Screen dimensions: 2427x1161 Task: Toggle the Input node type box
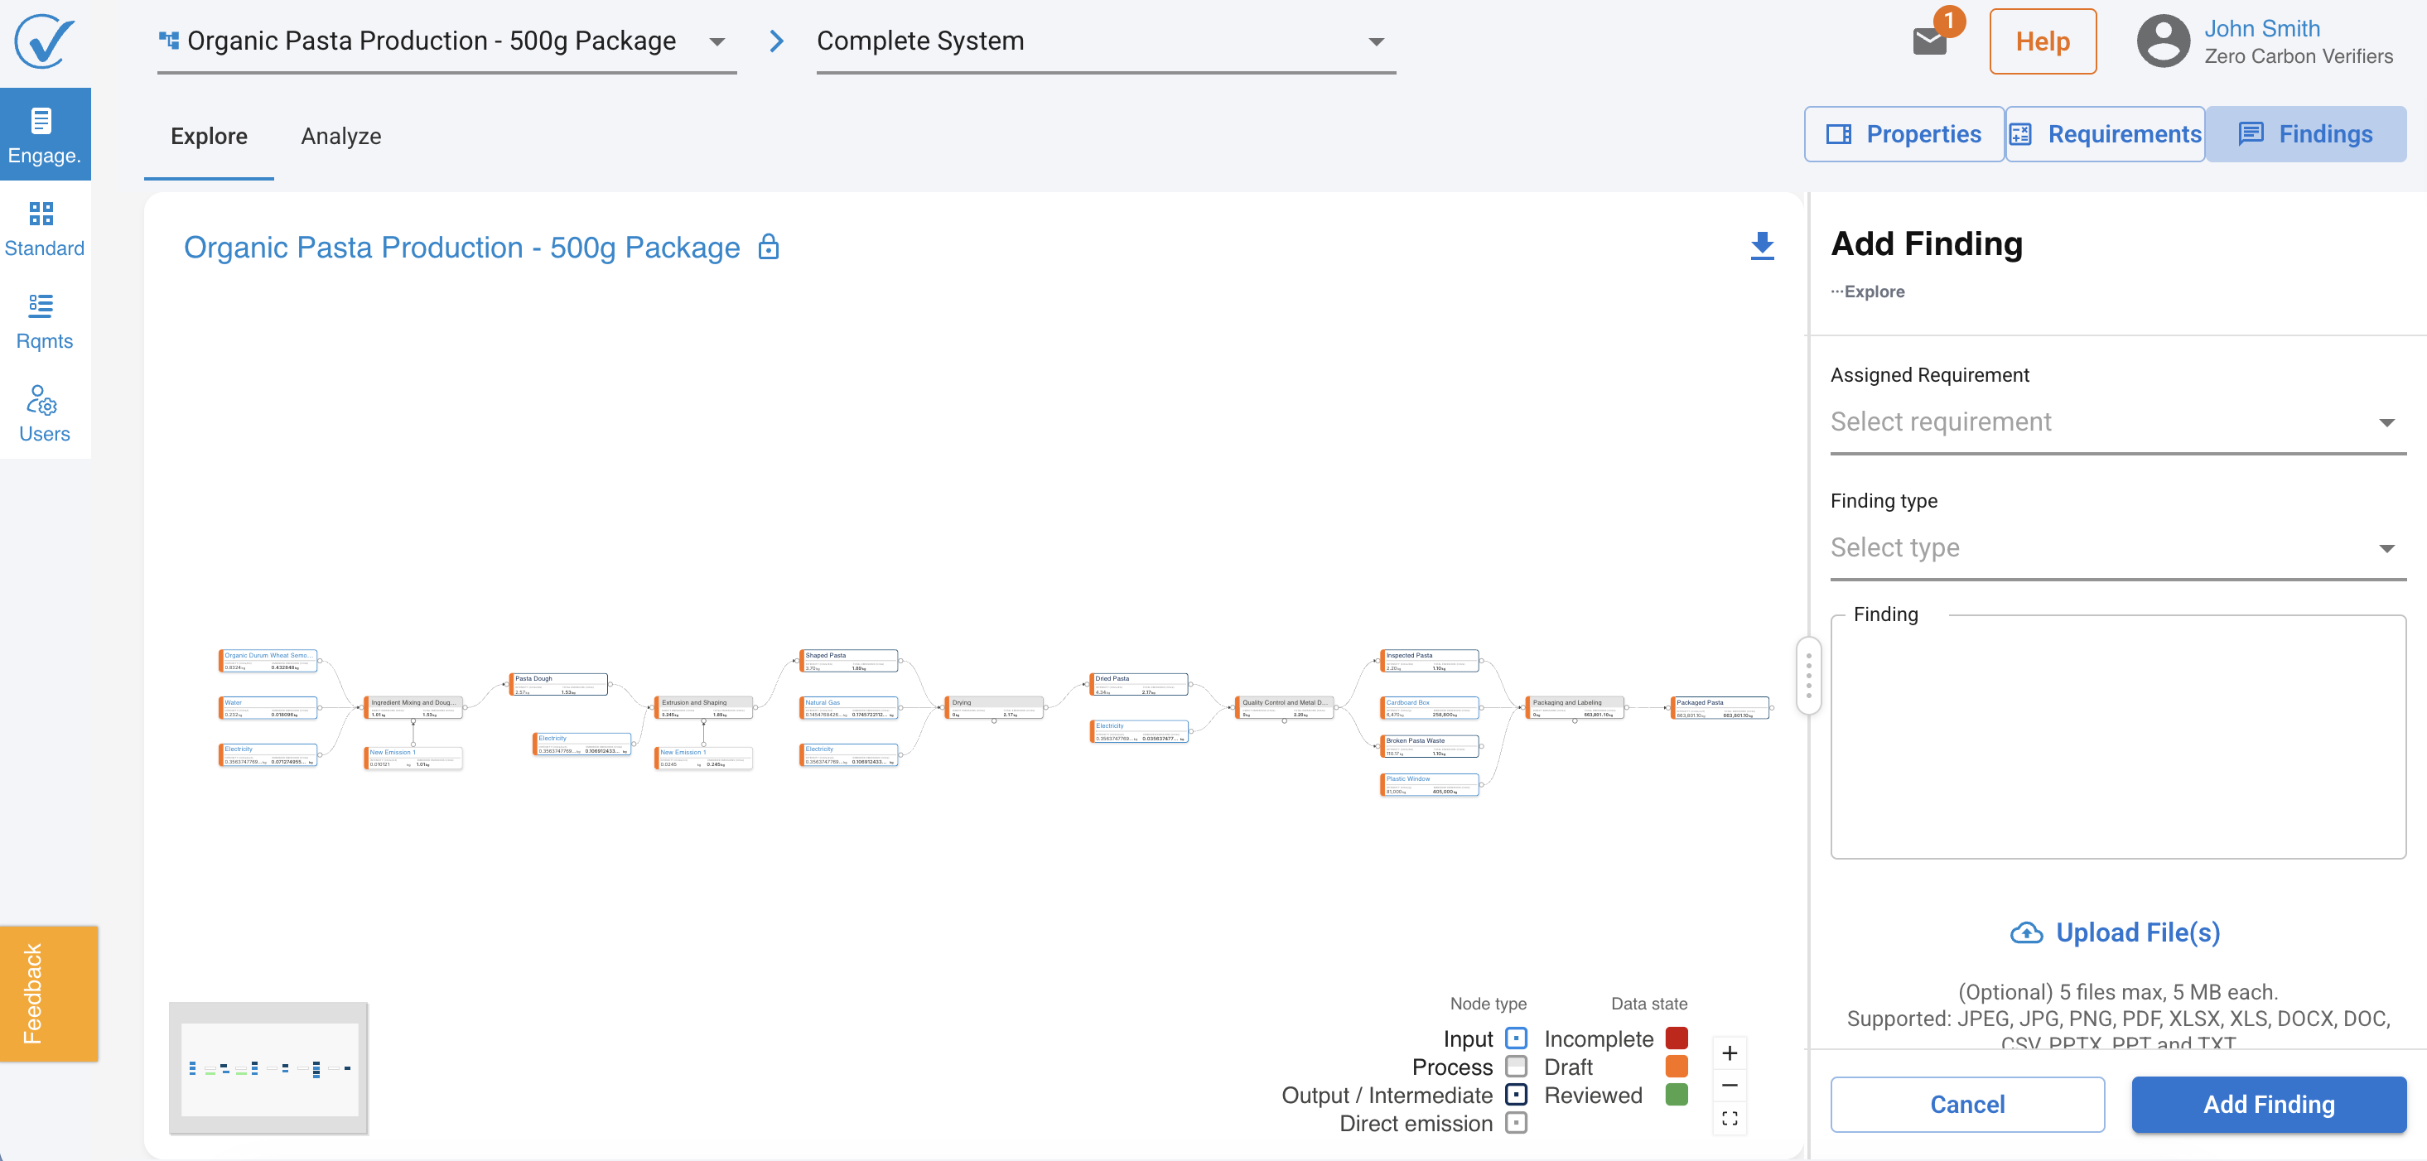[1516, 1038]
